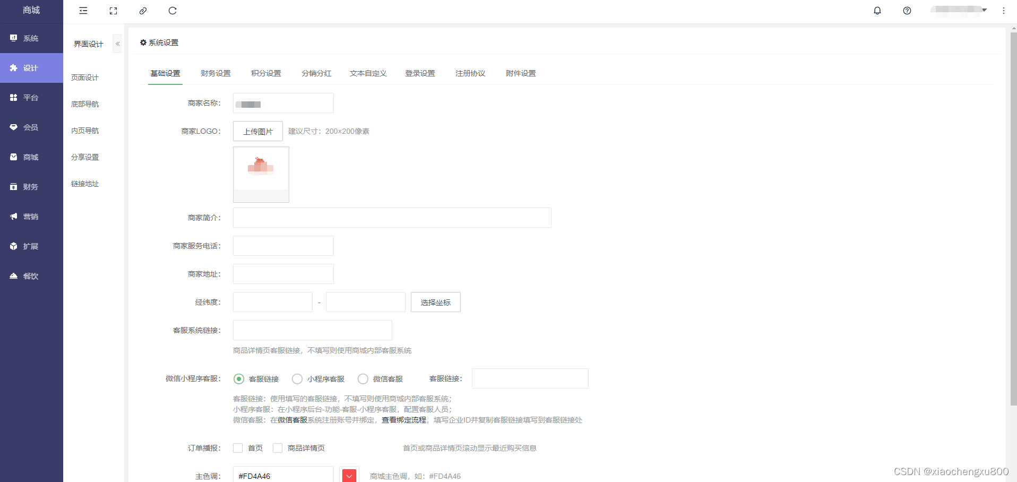Open the 平台 sidebar icon
The width and height of the screenshot is (1017, 482).
pos(14,98)
